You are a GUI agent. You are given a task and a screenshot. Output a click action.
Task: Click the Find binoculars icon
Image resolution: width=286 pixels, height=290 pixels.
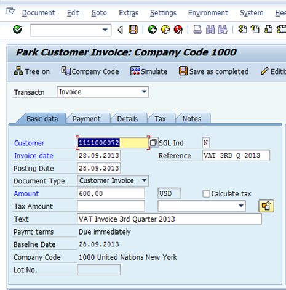[210, 30]
